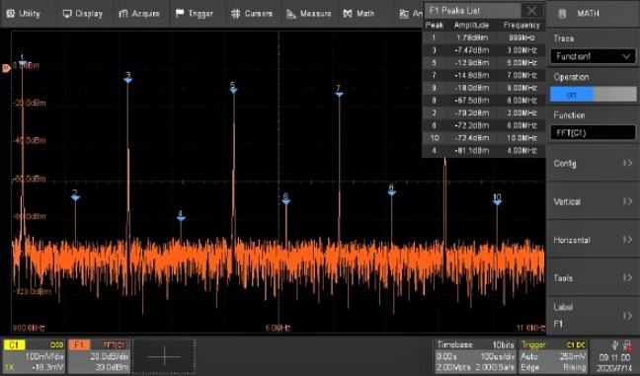Viewport: 640px width, 376px height.
Task: Click the Acquire waveform icon
Action: [x=123, y=14]
